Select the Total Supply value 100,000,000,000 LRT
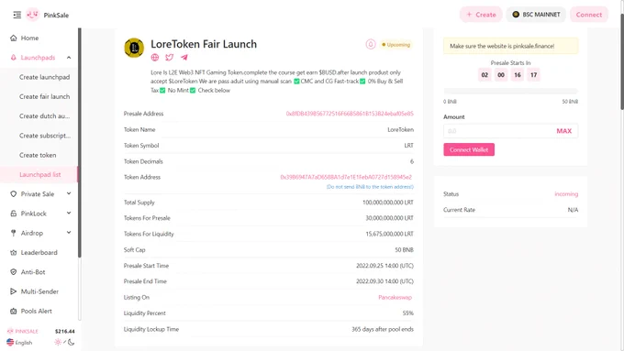The height and width of the screenshot is (351, 624). click(387, 203)
